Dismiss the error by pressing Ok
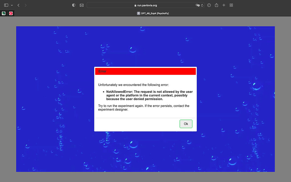The height and width of the screenshot is (182, 291). (x=186, y=124)
